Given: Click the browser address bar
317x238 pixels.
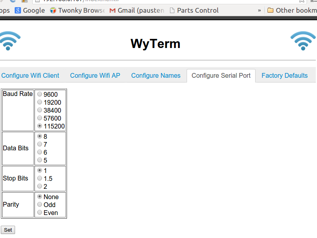Looking at the screenshot, I should pos(158,1).
